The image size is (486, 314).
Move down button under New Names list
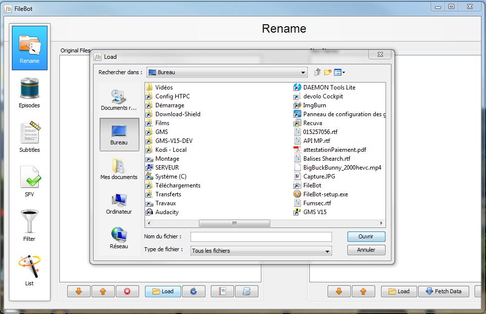point(339,291)
